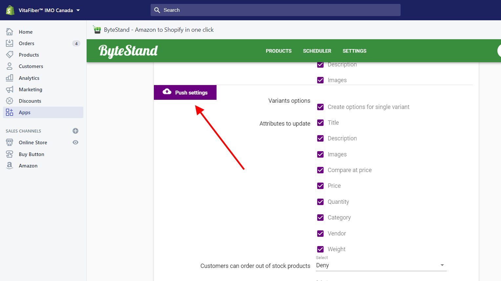The width and height of the screenshot is (501, 281).
Task: Open the SCHEDULER tab in ByteStand
Action: coord(317,51)
